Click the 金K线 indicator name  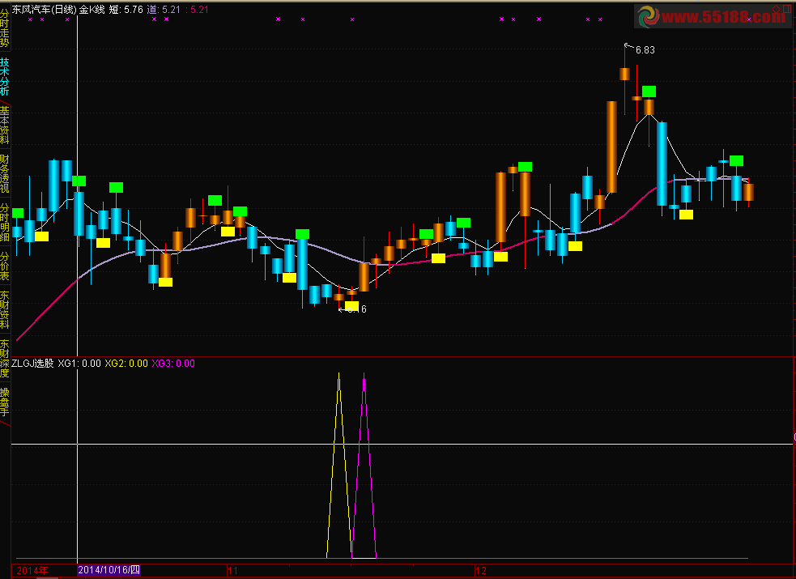[92, 9]
